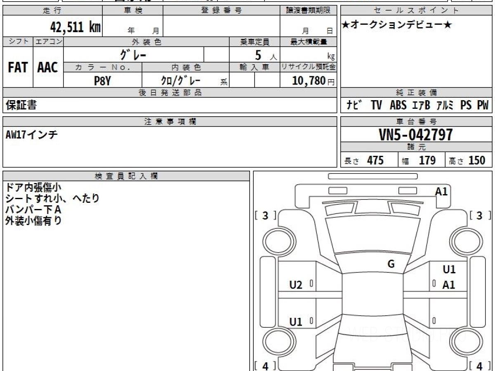Click the 内装色 header
Image resolution: width=495 pixels, height=371 pixels.
[x=186, y=67]
